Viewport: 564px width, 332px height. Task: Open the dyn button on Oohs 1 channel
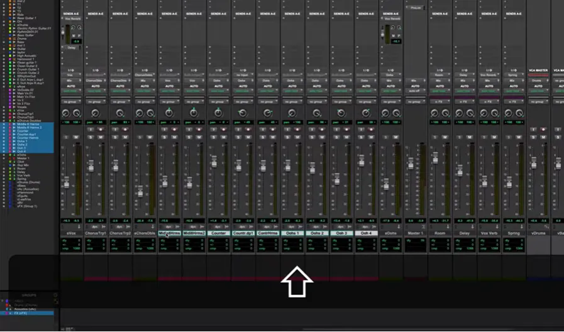click(291, 226)
